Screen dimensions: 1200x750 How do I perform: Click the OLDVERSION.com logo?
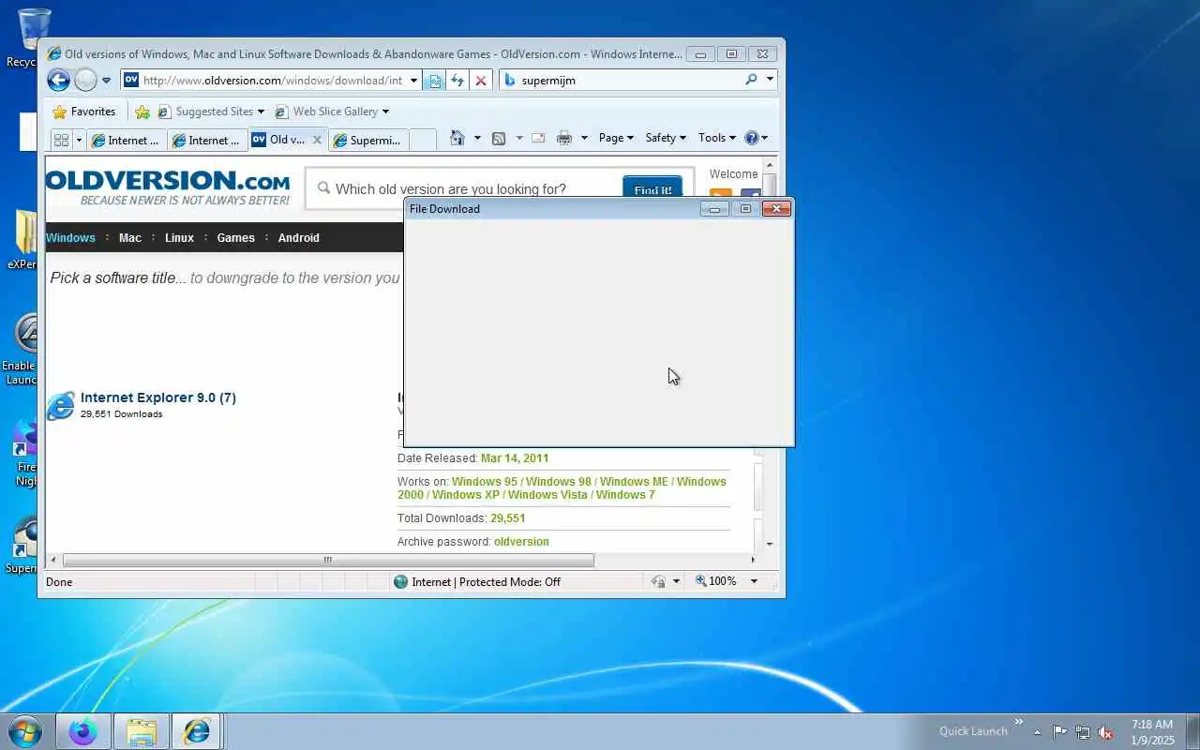pyautogui.click(x=168, y=186)
